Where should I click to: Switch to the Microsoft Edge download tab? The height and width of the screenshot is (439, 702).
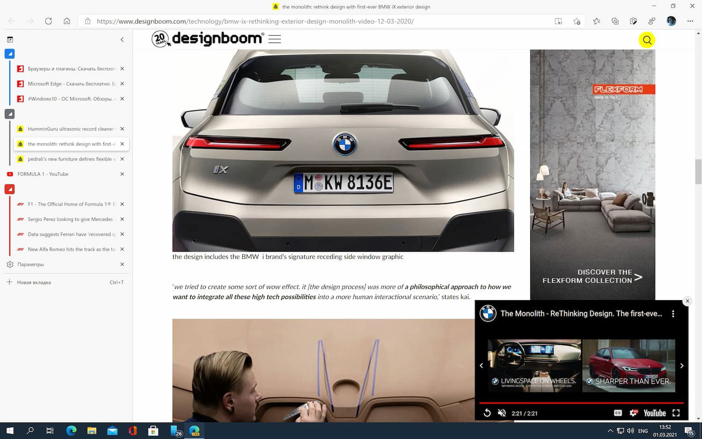click(x=71, y=84)
